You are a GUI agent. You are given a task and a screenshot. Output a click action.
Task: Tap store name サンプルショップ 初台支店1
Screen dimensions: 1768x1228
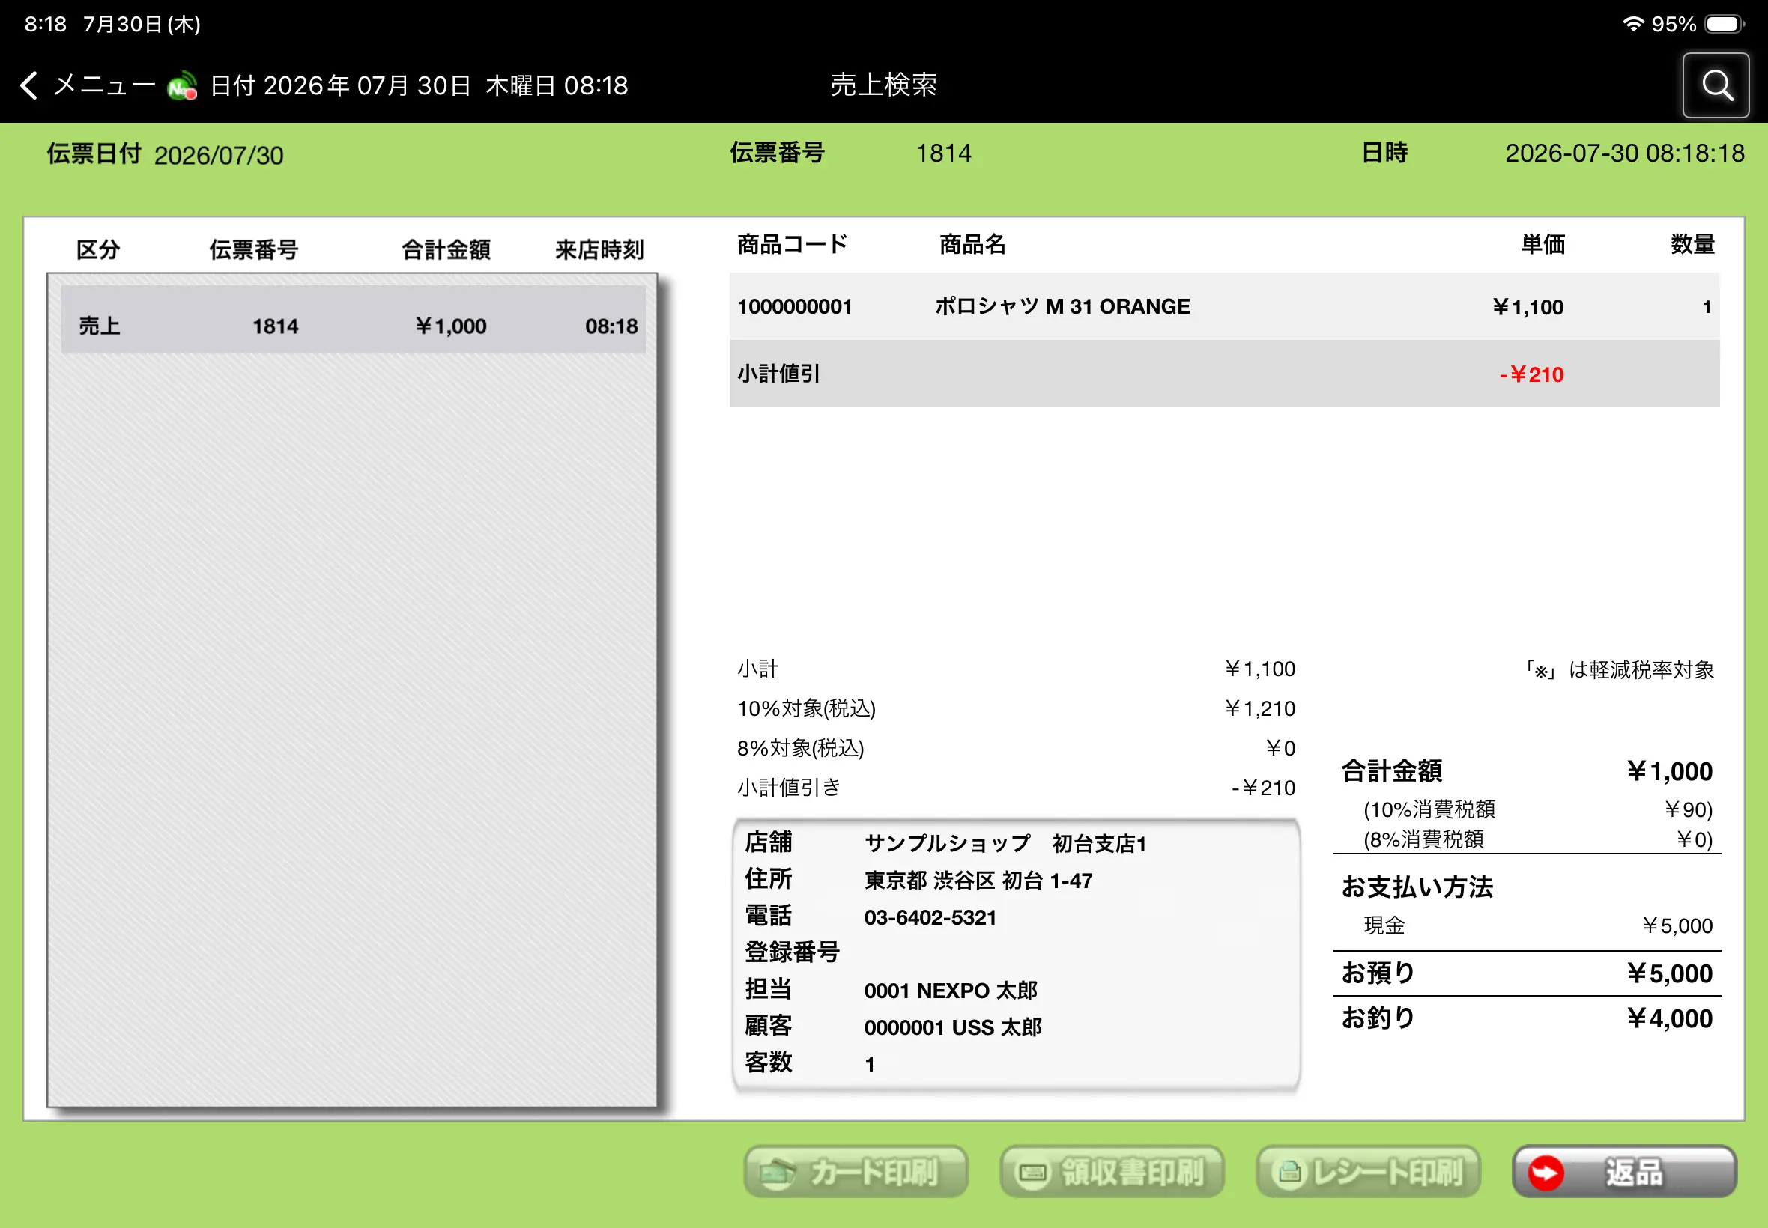click(x=1005, y=844)
